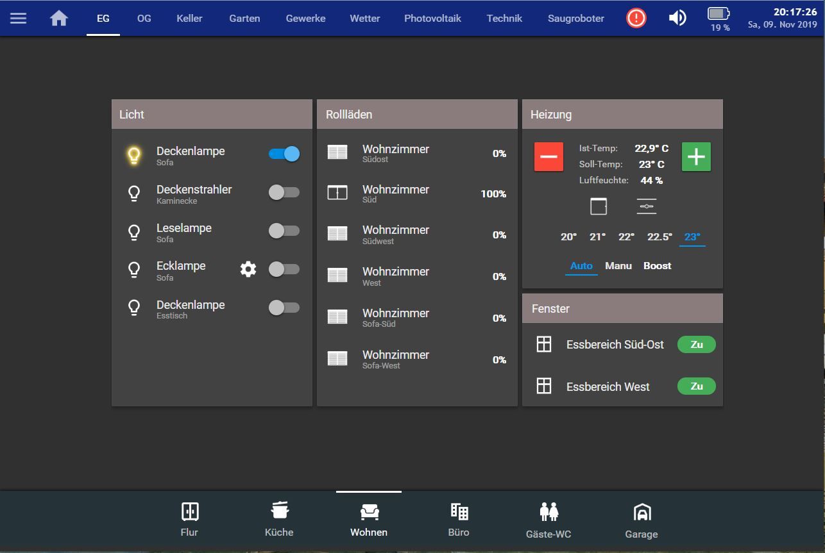Open the Küche room
825x553 pixels.
coord(279,520)
